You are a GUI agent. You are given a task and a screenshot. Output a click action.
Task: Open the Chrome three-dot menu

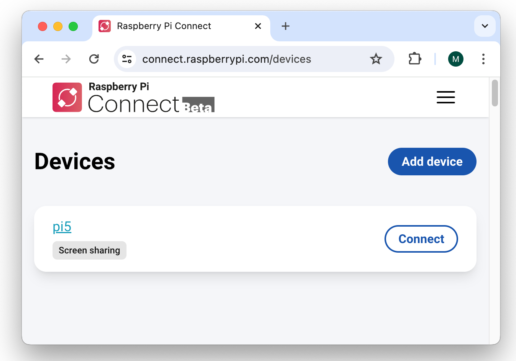tap(483, 59)
